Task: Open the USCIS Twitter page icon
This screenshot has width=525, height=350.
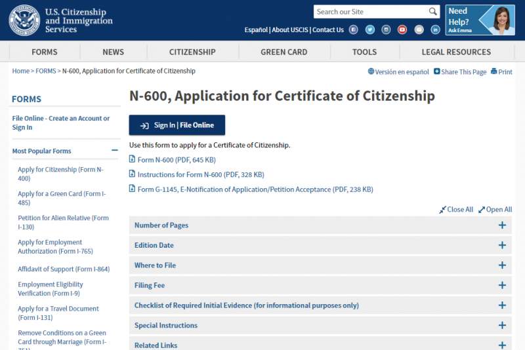Action: coord(369,29)
